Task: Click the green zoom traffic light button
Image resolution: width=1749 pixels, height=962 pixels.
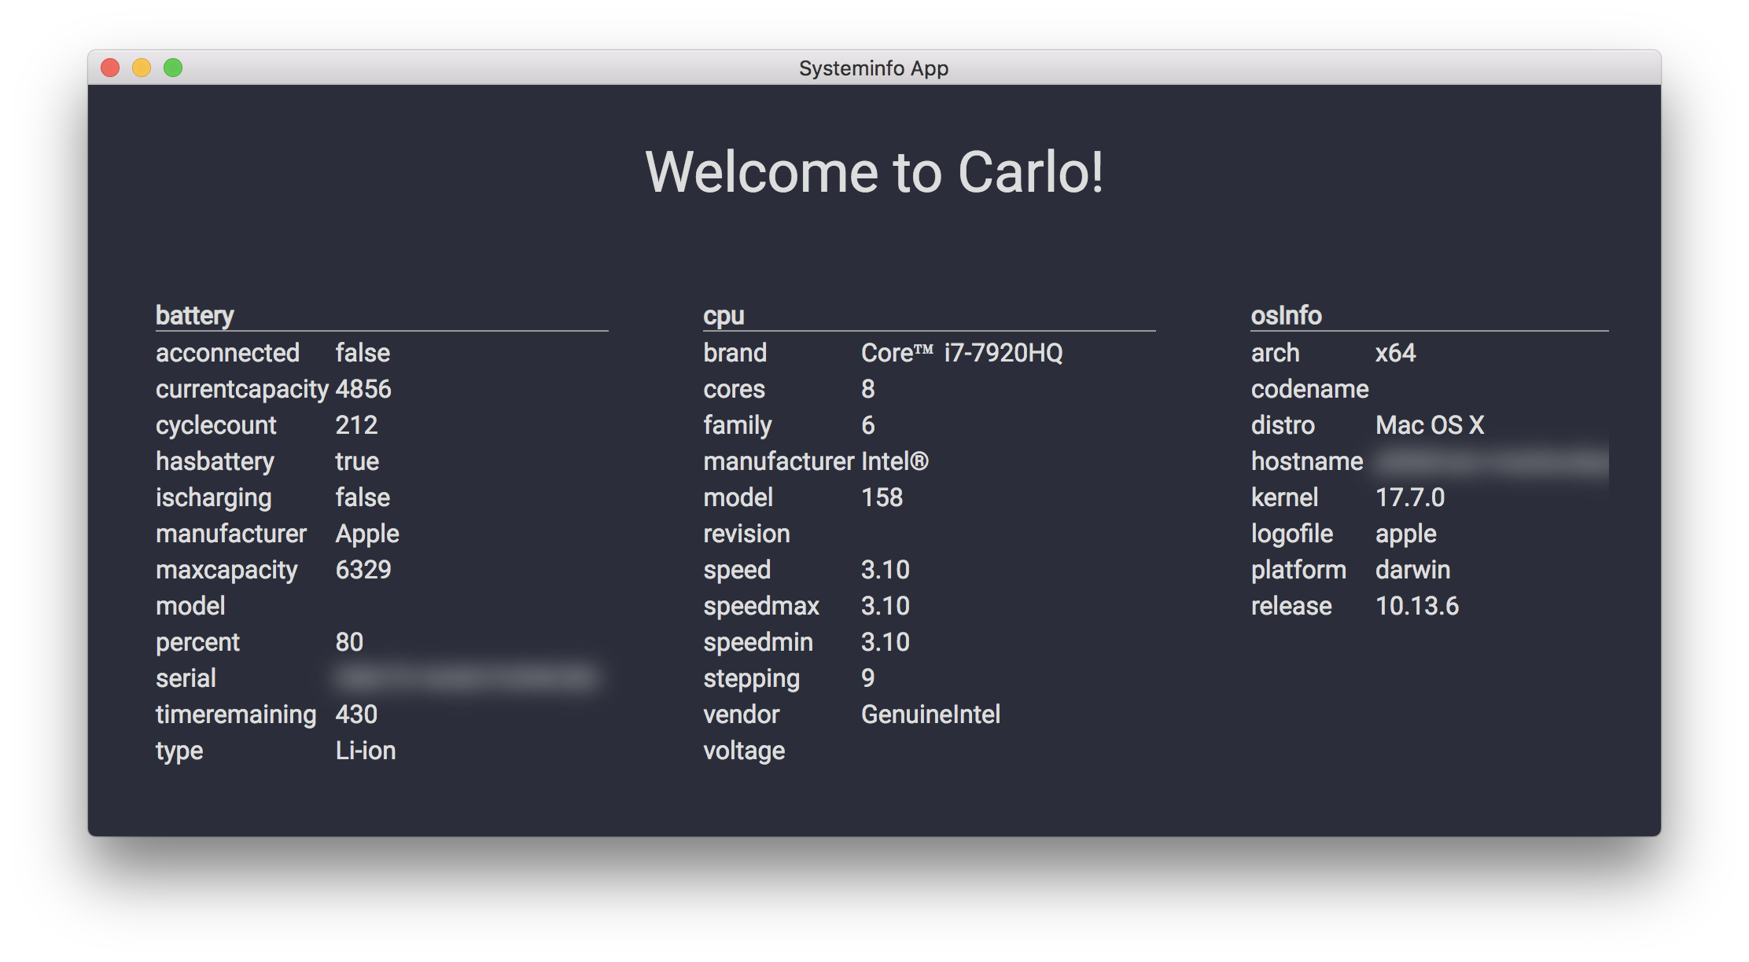Action: click(x=172, y=68)
